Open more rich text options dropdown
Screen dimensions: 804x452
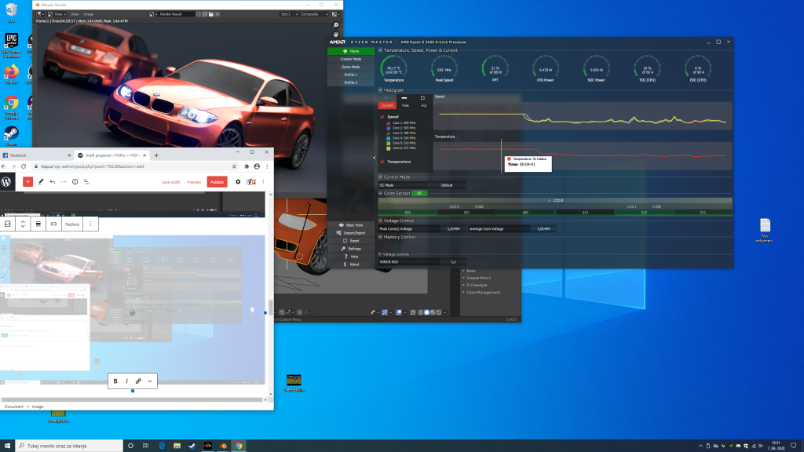click(x=150, y=381)
